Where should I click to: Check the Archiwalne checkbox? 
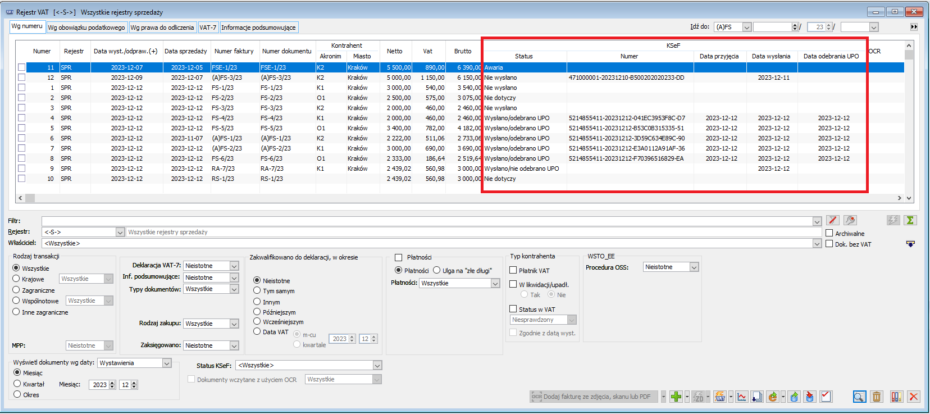pyautogui.click(x=829, y=233)
